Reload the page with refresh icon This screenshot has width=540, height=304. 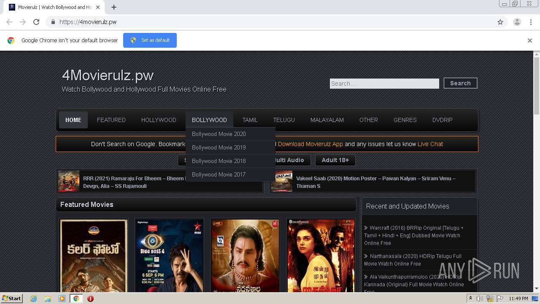coord(36,22)
